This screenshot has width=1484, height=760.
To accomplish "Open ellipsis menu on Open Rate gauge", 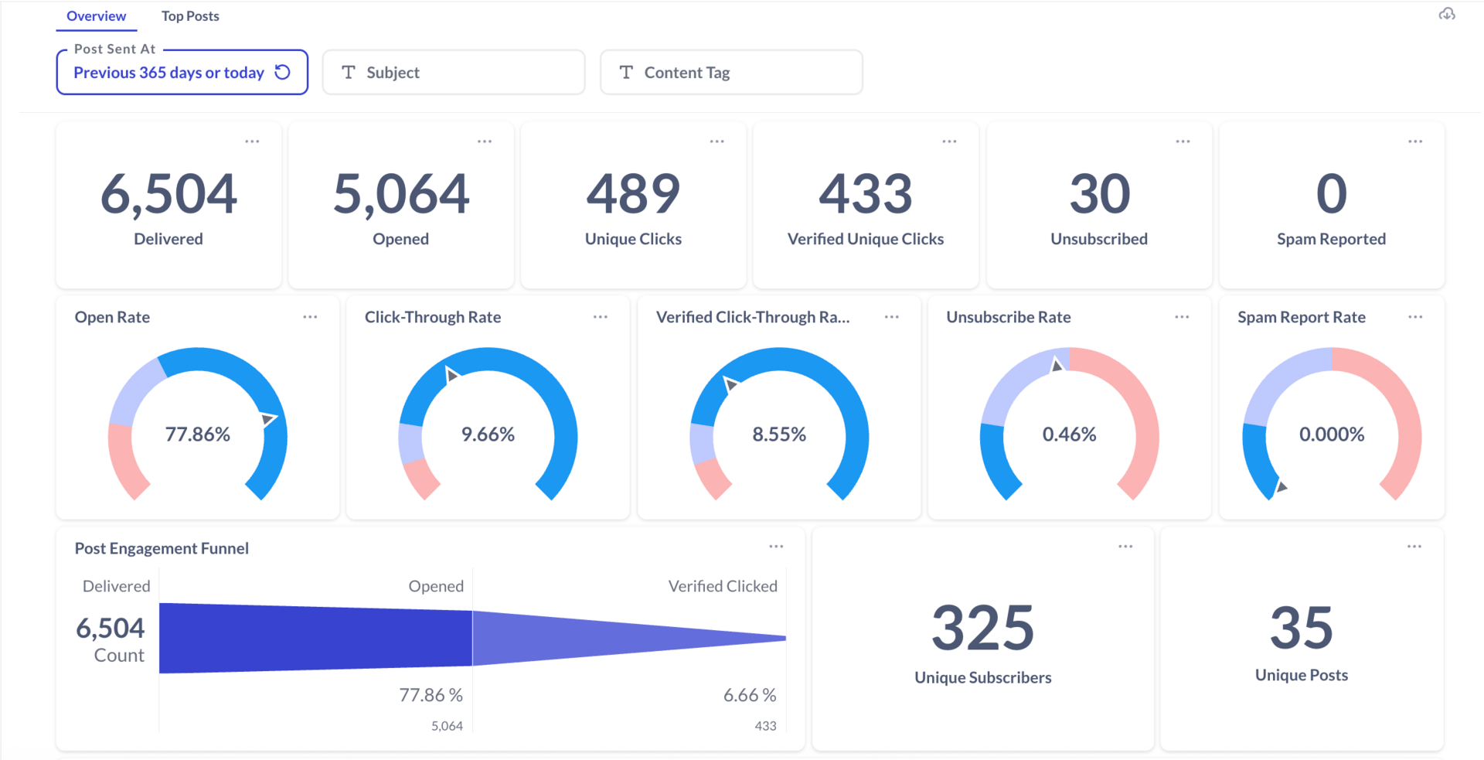I will [x=310, y=317].
